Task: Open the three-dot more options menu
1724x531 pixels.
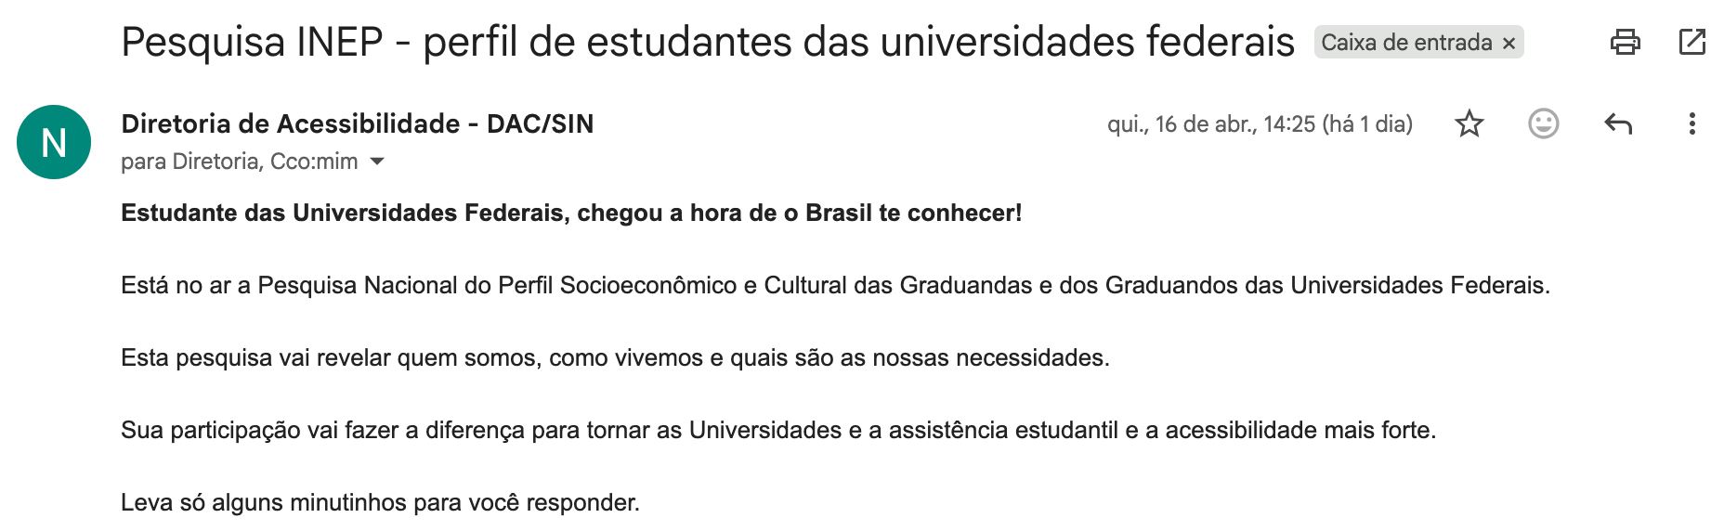Action: coord(1691,123)
